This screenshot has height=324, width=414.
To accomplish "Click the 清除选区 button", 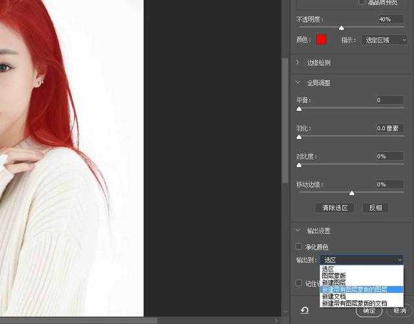I will click(x=335, y=208).
